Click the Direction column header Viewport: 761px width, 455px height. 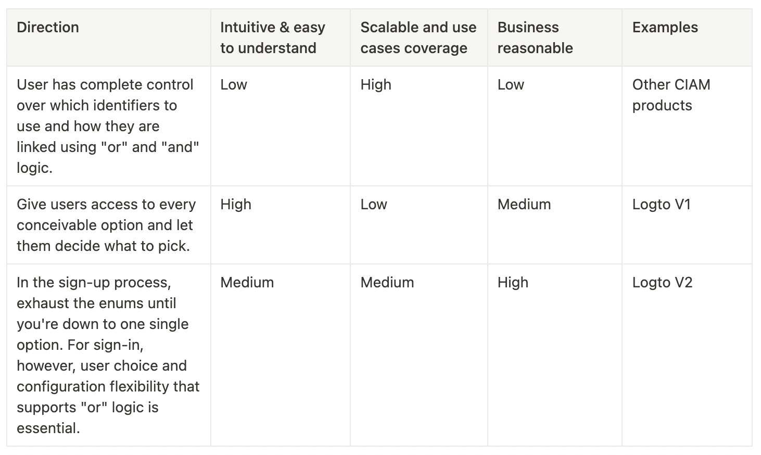[x=48, y=28]
